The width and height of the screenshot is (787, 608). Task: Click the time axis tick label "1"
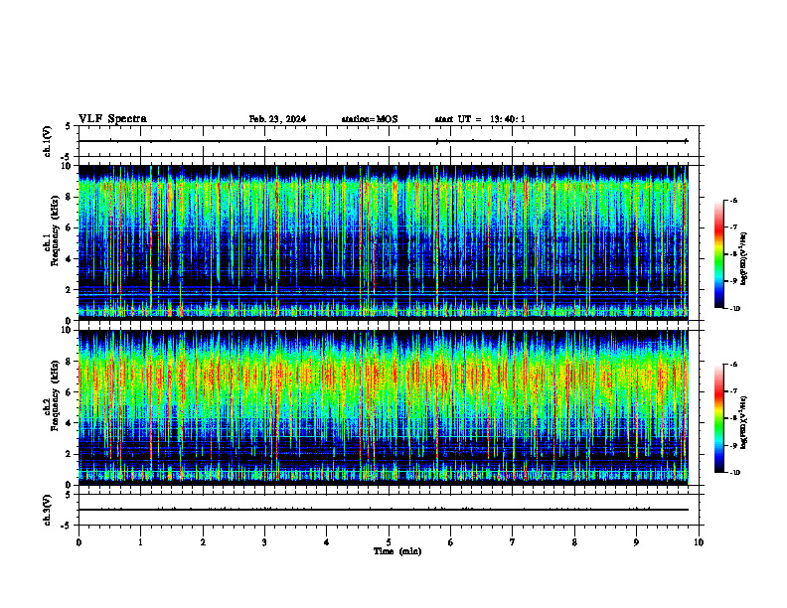(x=140, y=542)
